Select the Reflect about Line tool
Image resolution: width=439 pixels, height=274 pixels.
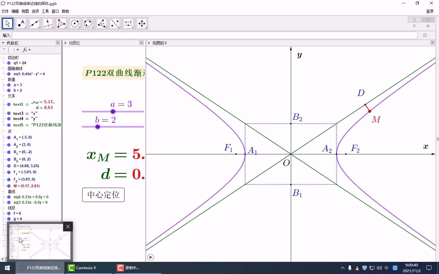tap(115, 23)
